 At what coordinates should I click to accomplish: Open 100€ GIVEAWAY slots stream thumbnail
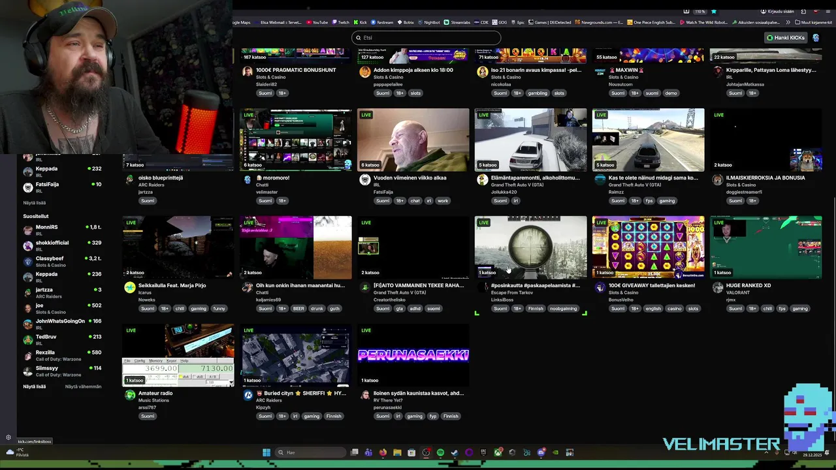coord(649,247)
